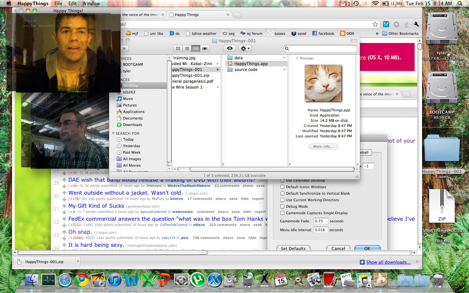Open the Finder gear action dropdown
469x293 pixels.
click(245, 49)
